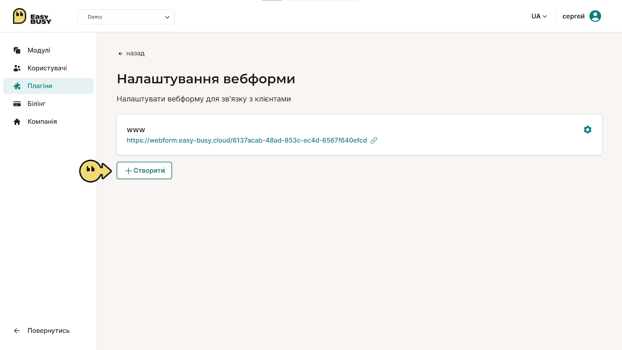Open Модулі in sidebar
Viewport: 622px width, 350px height.
(x=49, y=50)
